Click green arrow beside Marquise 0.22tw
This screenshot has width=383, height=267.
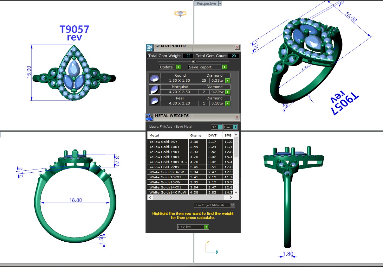(x=228, y=92)
